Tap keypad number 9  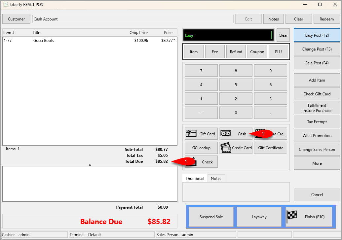[270, 71]
